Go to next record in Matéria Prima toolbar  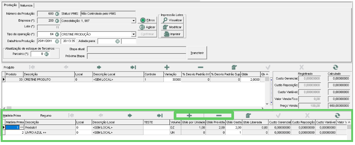(x=130, y=115)
